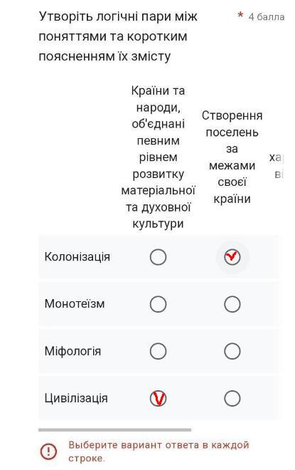The height and width of the screenshot is (470, 295).
Task: Select Монотеїзм radio under Створення поселень
Action: (x=232, y=304)
